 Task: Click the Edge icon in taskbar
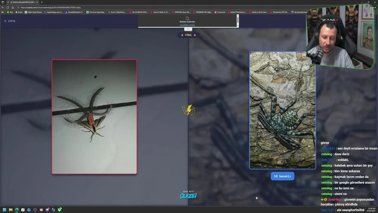click(x=17, y=210)
